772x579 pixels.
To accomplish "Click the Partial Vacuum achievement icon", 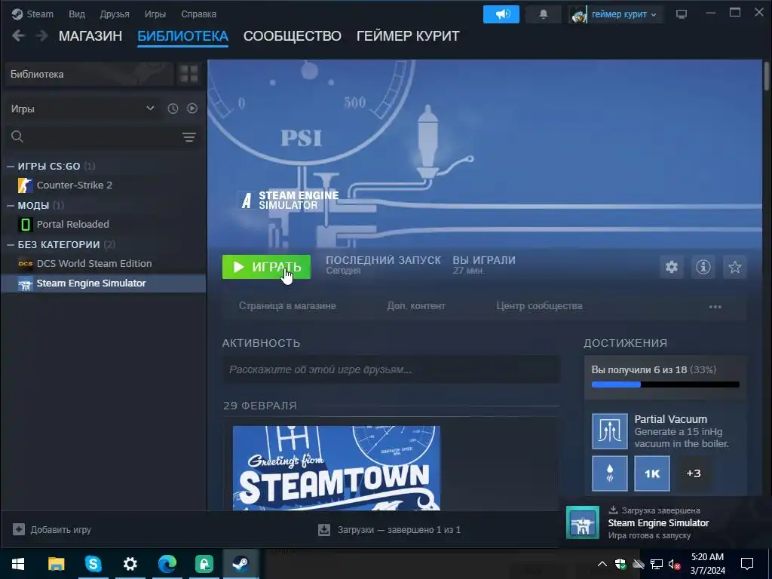I will pyautogui.click(x=609, y=431).
